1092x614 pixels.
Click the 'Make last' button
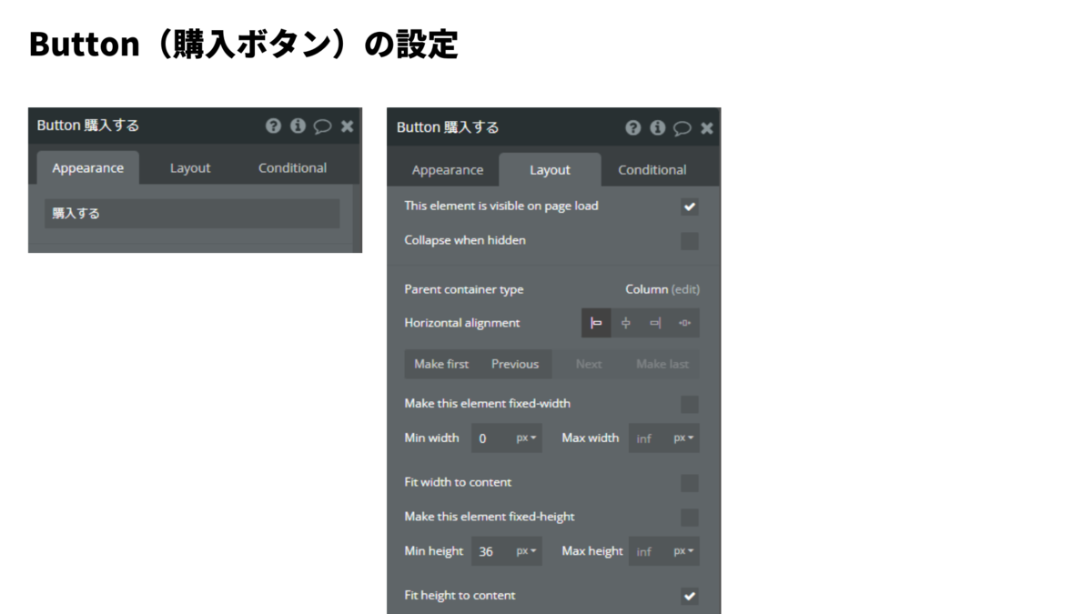point(662,364)
